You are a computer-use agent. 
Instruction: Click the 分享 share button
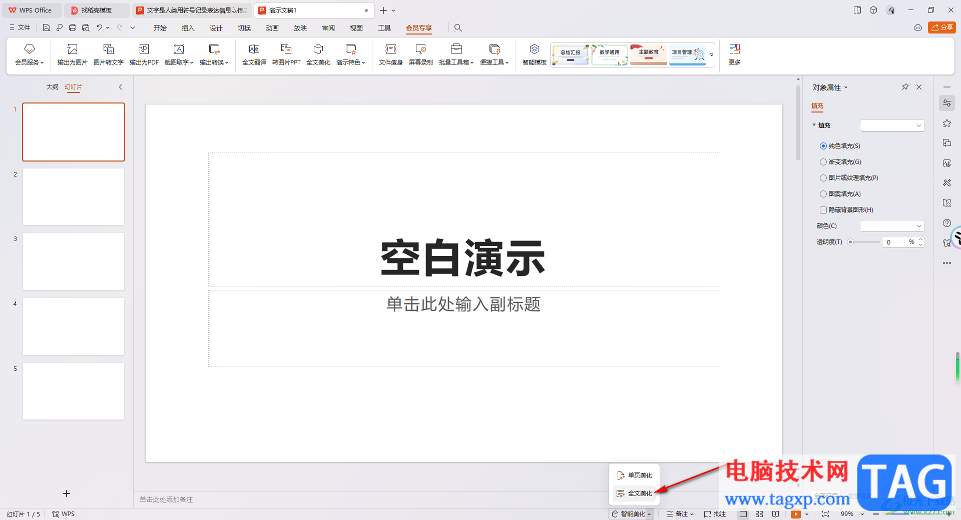941,27
